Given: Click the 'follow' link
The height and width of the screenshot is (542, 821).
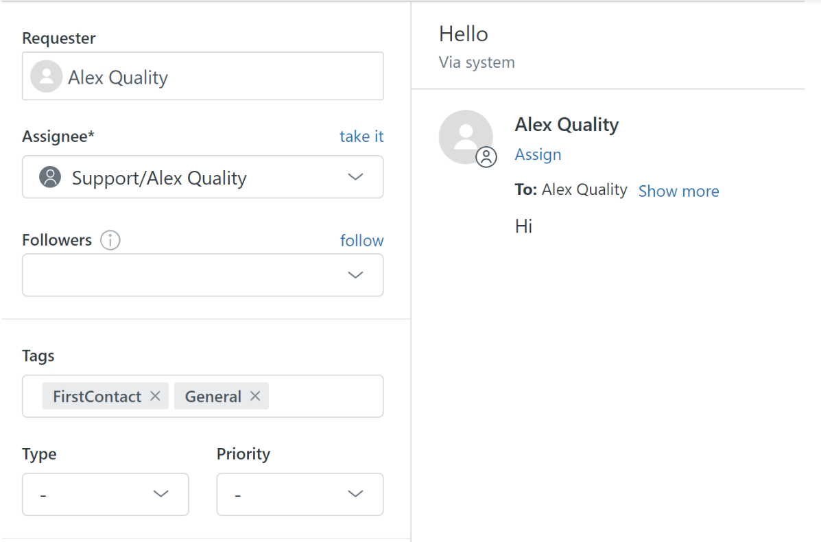Looking at the screenshot, I should tap(361, 241).
